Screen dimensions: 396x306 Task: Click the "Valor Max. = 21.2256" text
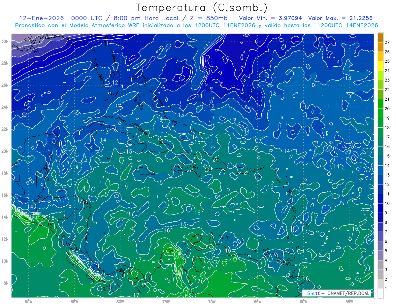click(340, 18)
